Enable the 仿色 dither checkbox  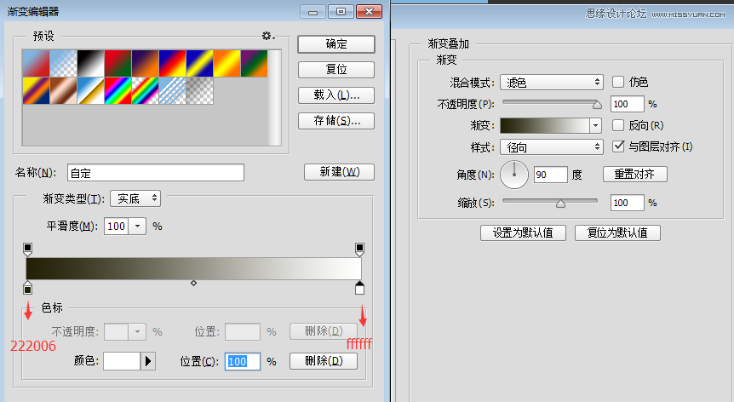(x=618, y=82)
